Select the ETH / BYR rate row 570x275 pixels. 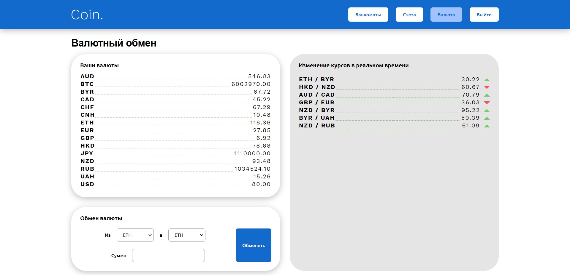(389, 79)
